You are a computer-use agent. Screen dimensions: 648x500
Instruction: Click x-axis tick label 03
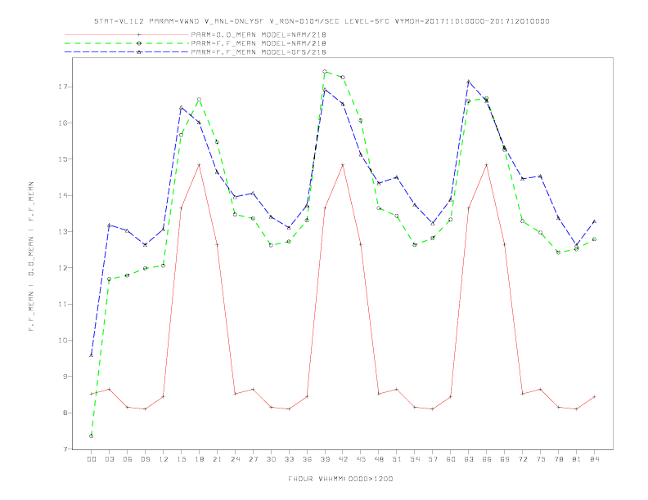click(x=109, y=459)
